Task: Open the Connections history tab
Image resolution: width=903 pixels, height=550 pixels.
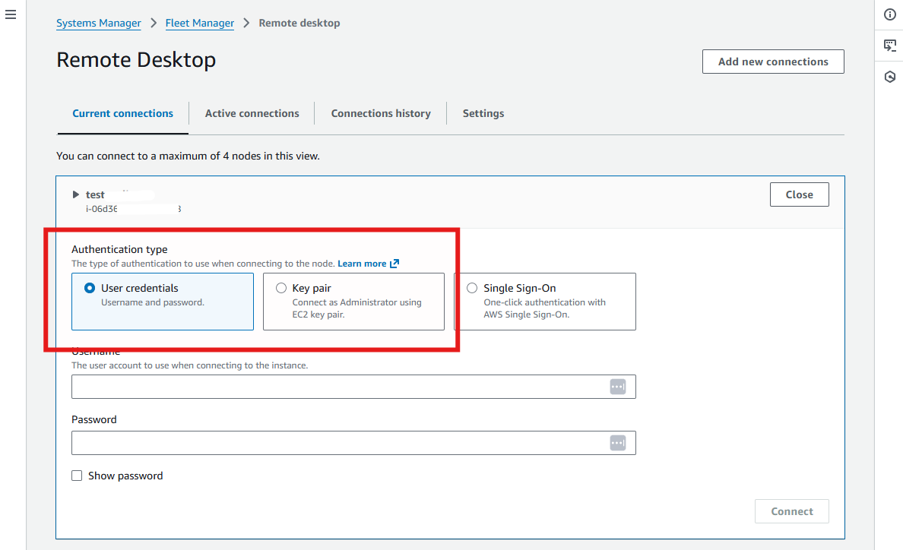Action: coord(380,112)
